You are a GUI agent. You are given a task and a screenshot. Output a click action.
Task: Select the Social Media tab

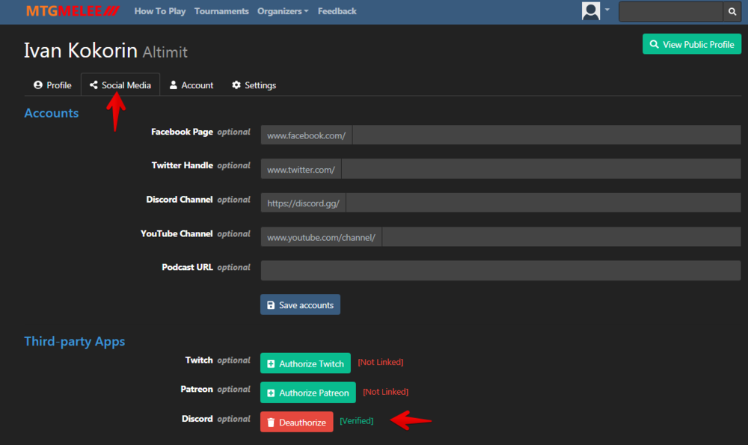coord(120,85)
